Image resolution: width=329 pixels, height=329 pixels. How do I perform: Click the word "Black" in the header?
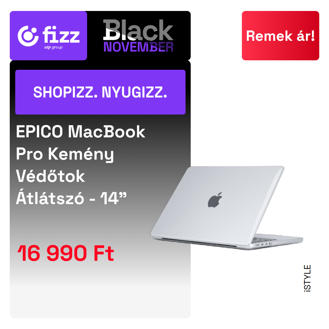(x=138, y=30)
